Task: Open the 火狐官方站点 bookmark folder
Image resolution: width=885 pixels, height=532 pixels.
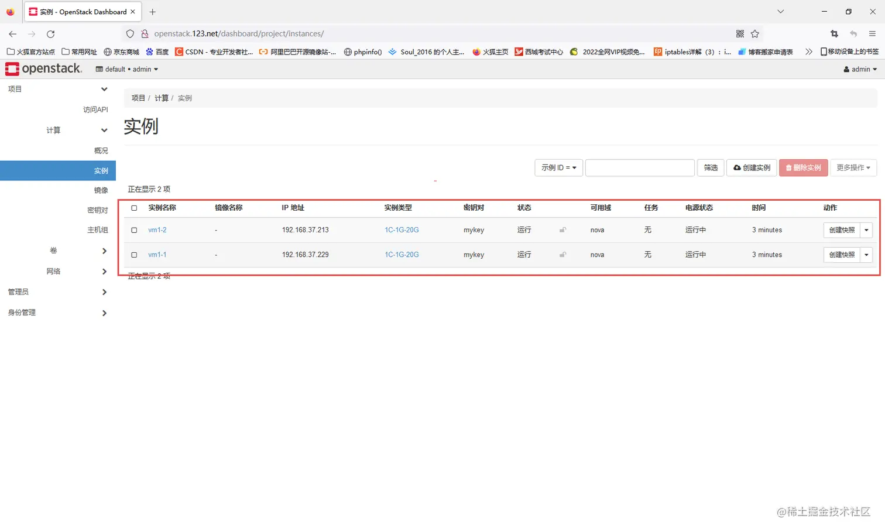Action: pos(31,52)
